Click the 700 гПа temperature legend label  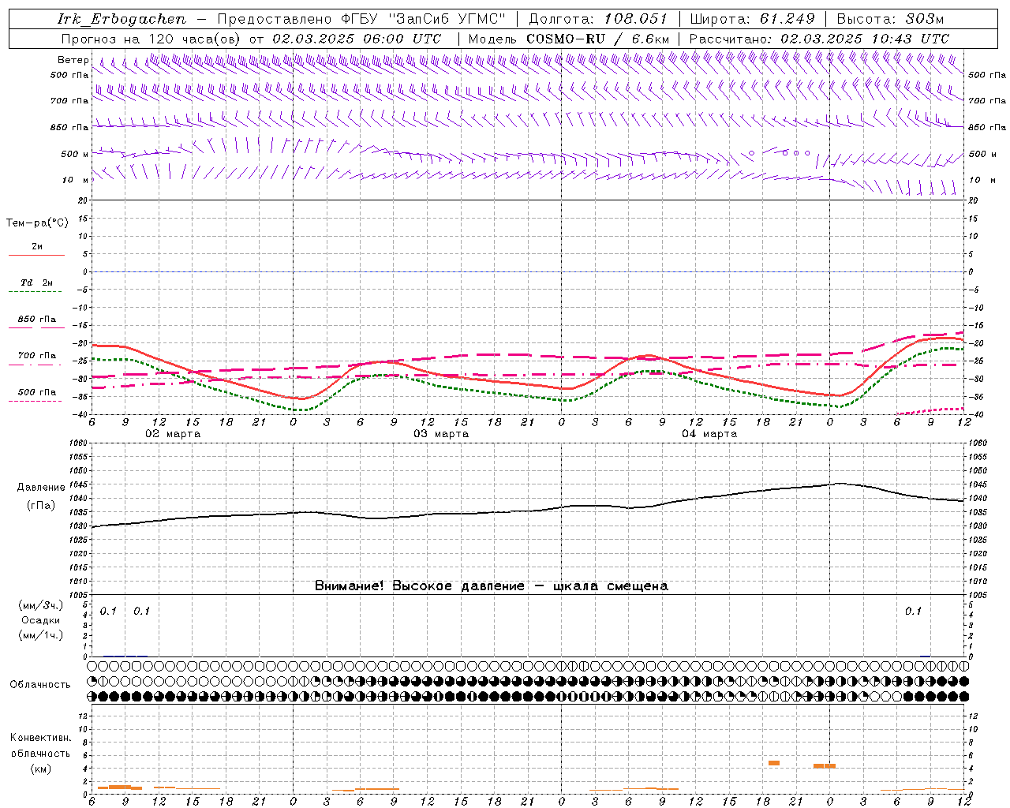pyautogui.click(x=37, y=356)
